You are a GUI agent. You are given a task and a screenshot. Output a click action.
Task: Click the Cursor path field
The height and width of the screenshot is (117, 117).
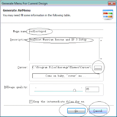[62, 68]
